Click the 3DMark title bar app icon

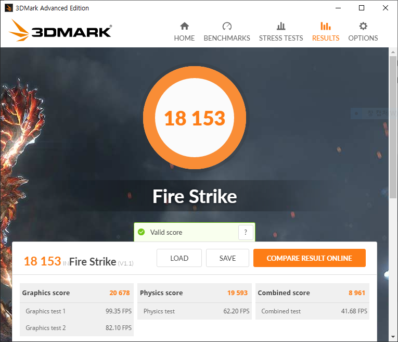[x=9, y=8]
